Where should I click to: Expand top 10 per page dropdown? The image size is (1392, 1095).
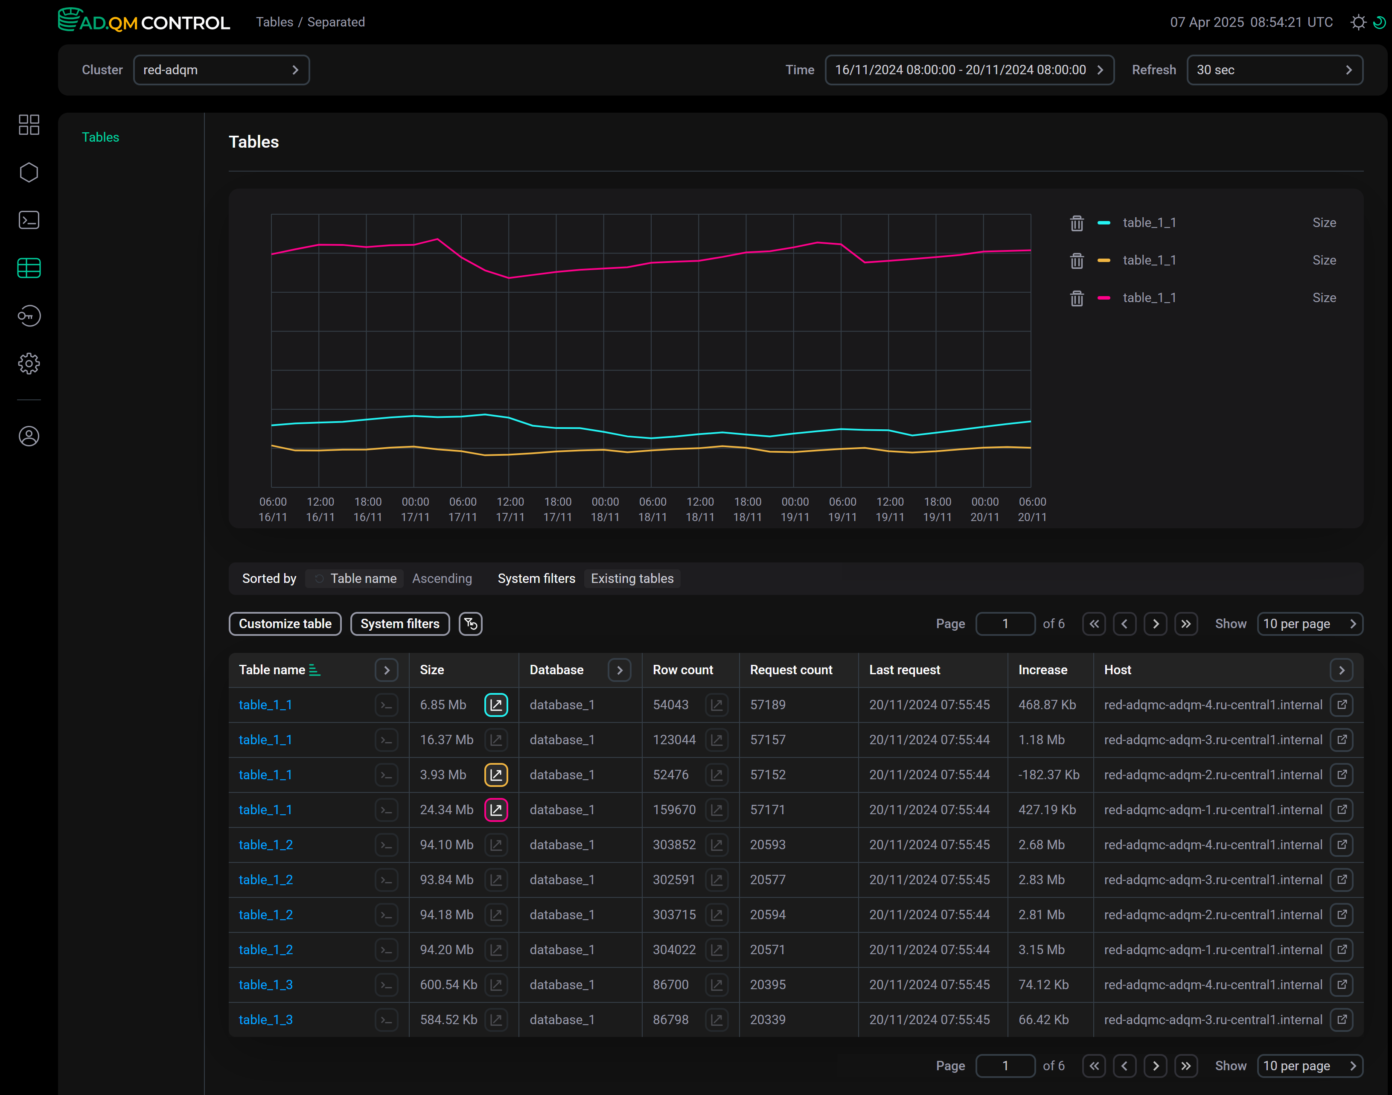point(1309,624)
